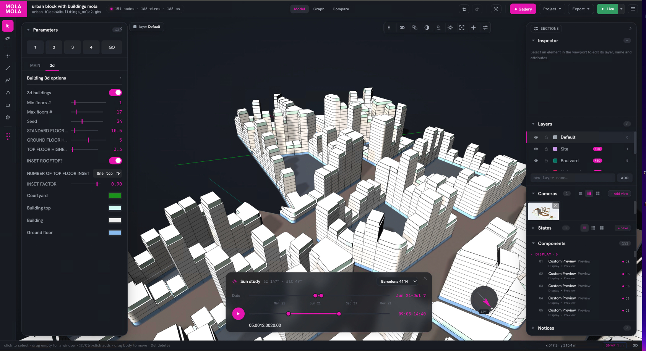Click the pan move arrows icon
646x351 pixels.
[474, 27]
